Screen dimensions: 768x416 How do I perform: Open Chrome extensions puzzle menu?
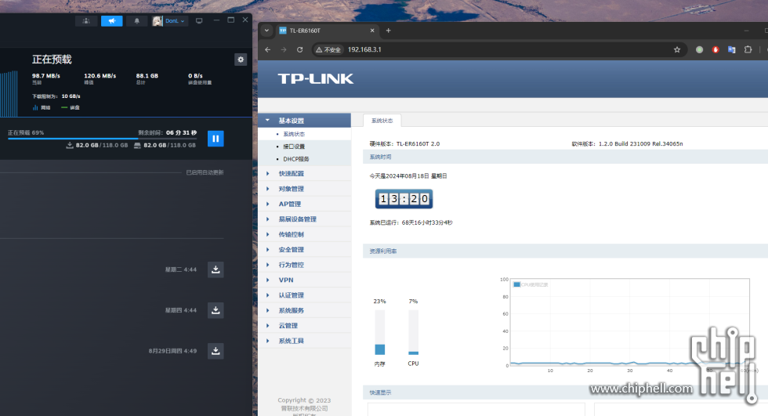748,49
